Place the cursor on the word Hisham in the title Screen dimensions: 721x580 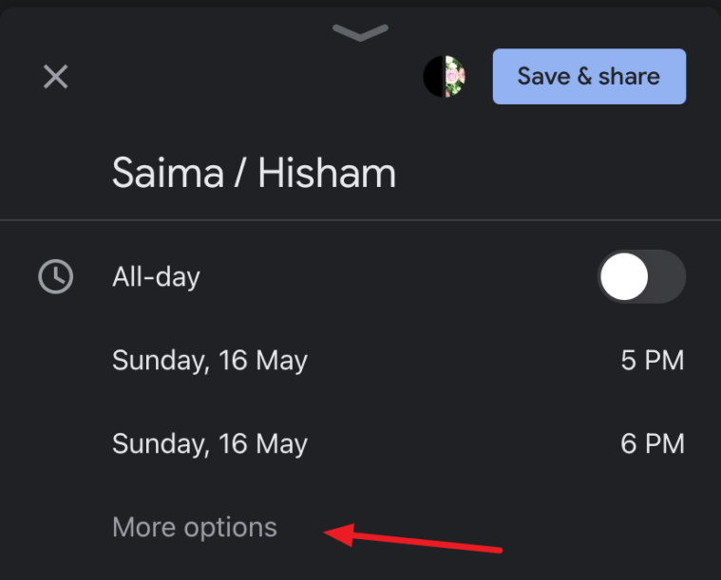click(327, 173)
